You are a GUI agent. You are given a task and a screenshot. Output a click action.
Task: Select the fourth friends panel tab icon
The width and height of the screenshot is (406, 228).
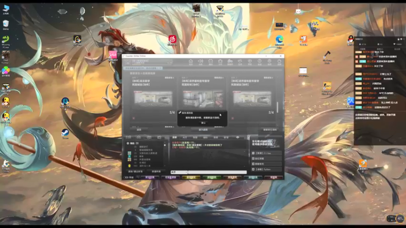click(159, 137)
